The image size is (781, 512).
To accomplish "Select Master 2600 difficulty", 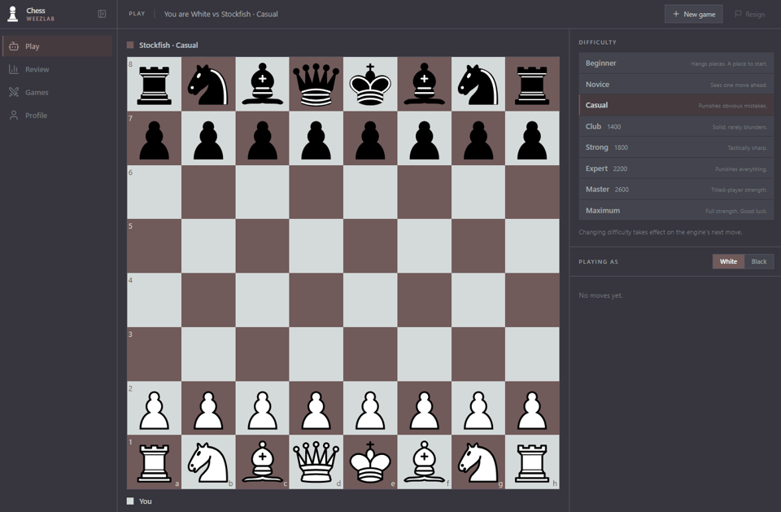I will [x=676, y=190].
